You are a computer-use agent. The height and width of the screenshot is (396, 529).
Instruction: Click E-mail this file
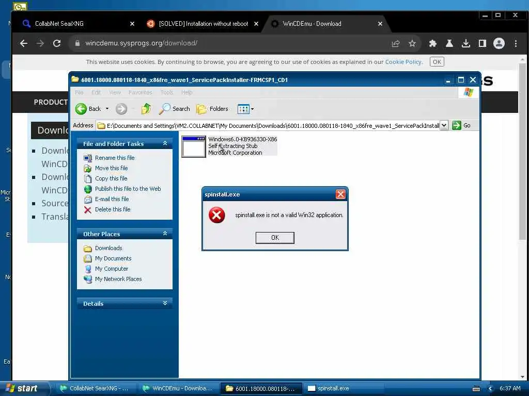click(x=112, y=199)
